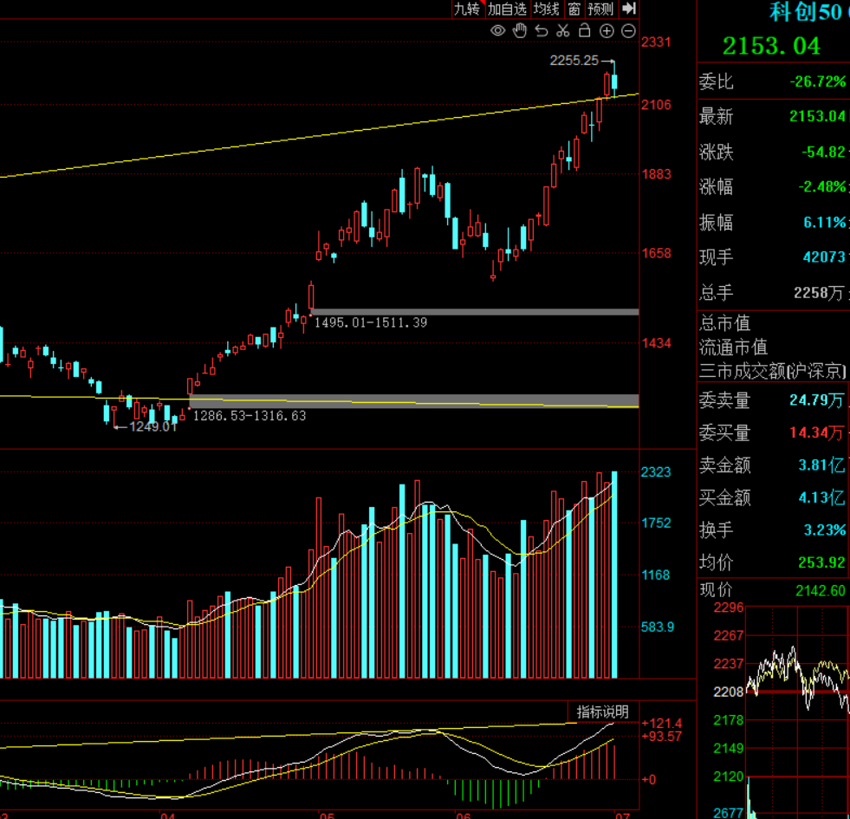The width and height of the screenshot is (850, 819).
Task: Open the 窗 window option
Action: point(574,9)
